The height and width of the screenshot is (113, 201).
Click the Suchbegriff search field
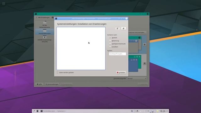pyautogui.click(x=117, y=54)
